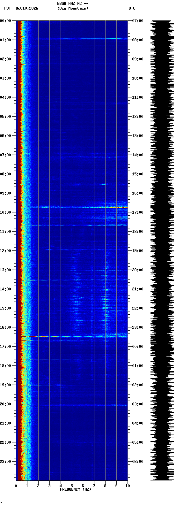Click the PDT '18:00' time label
The height and width of the screenshot is (506, 176).
click(x=6, y=366)
